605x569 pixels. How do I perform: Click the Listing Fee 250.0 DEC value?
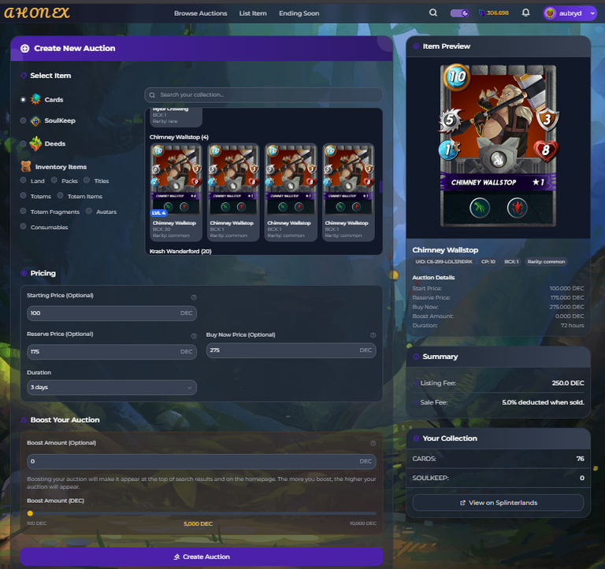[x=568, y=383]
